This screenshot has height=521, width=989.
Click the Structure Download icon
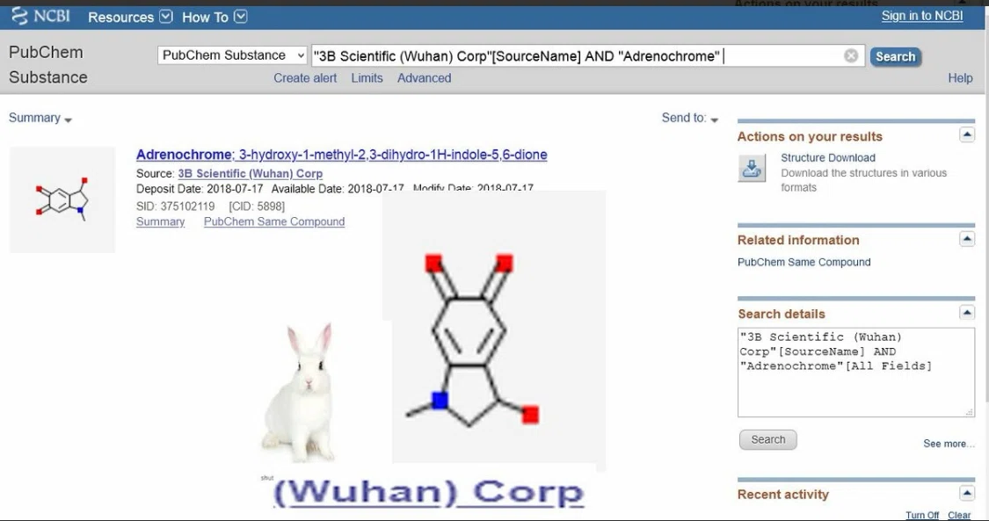[752, 168]
